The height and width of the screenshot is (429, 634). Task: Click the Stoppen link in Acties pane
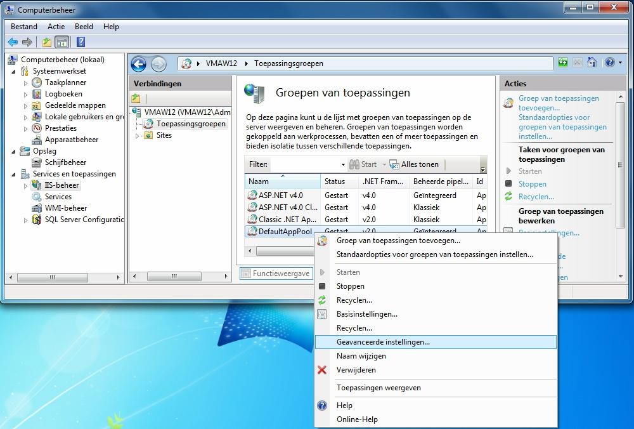click(532, 184)
